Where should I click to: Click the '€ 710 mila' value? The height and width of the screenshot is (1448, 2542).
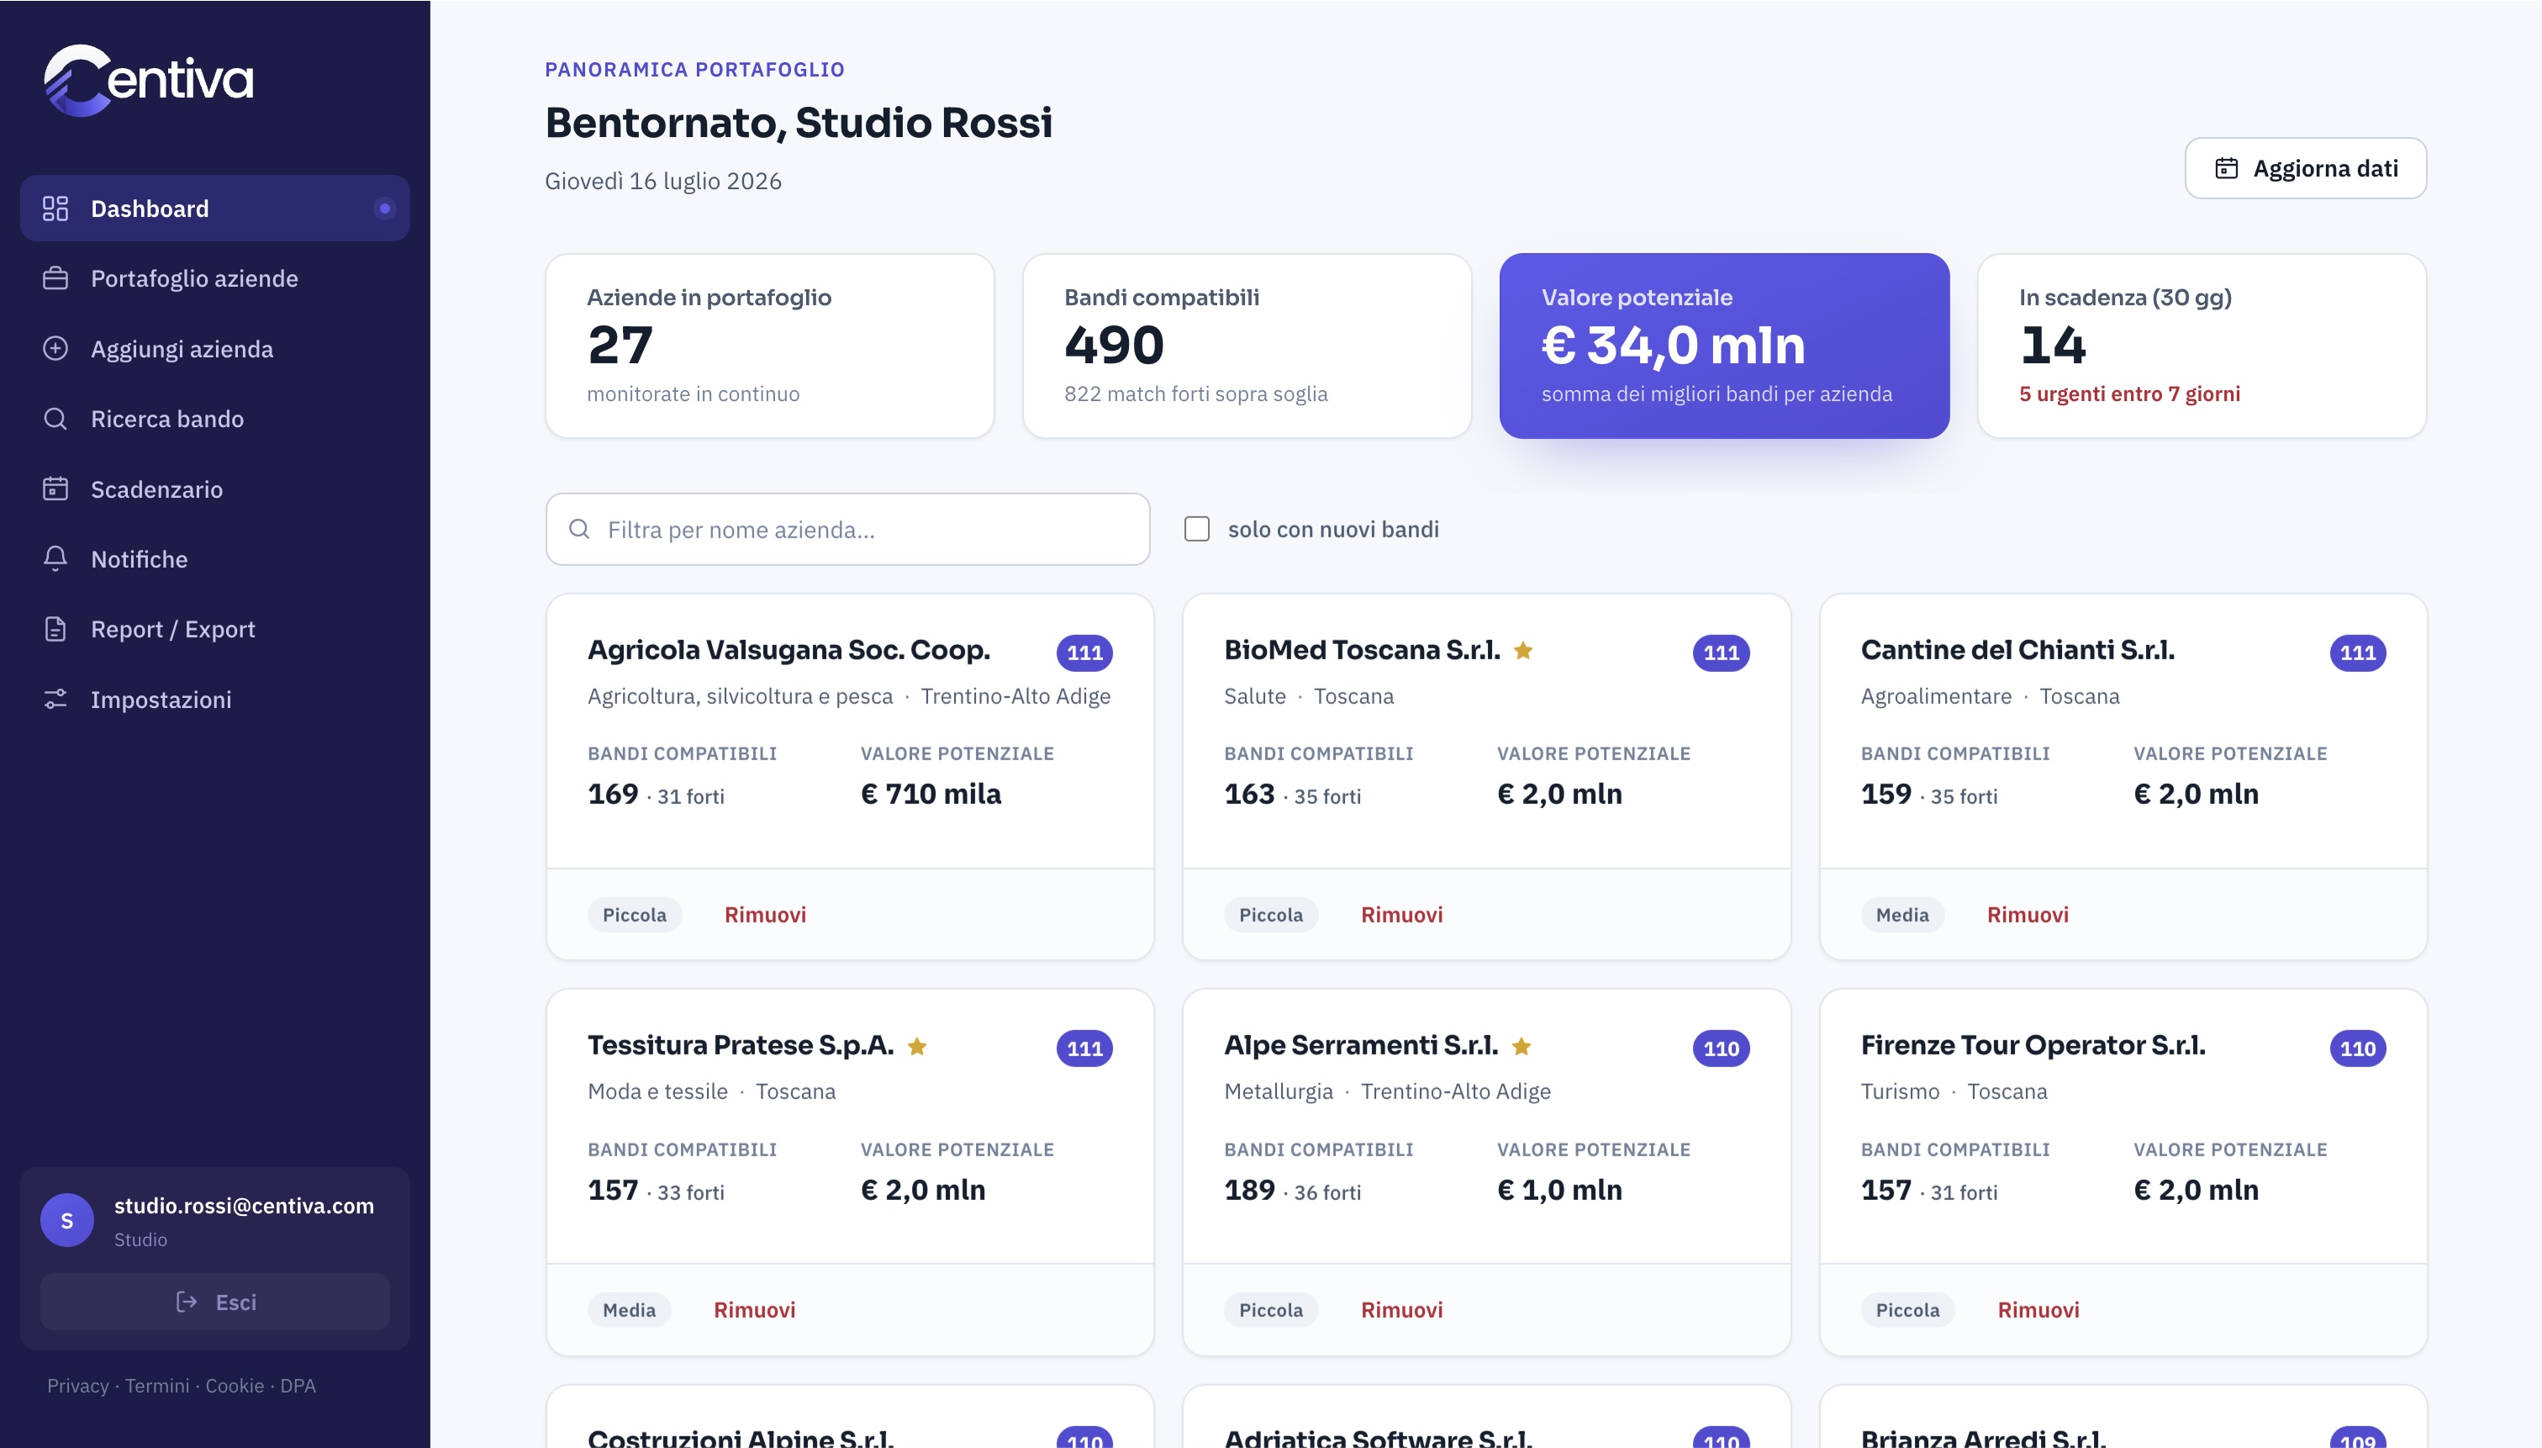[x=931, y=794]
